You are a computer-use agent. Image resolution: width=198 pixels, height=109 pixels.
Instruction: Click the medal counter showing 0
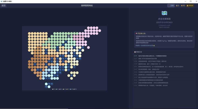click(178, 5)
